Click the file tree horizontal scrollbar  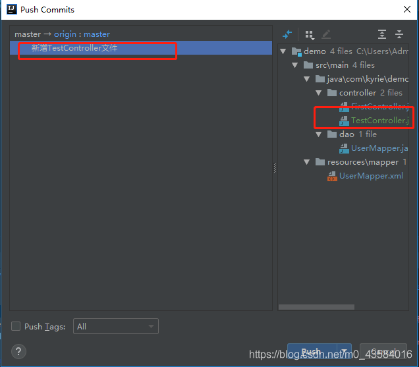(316, 307)
